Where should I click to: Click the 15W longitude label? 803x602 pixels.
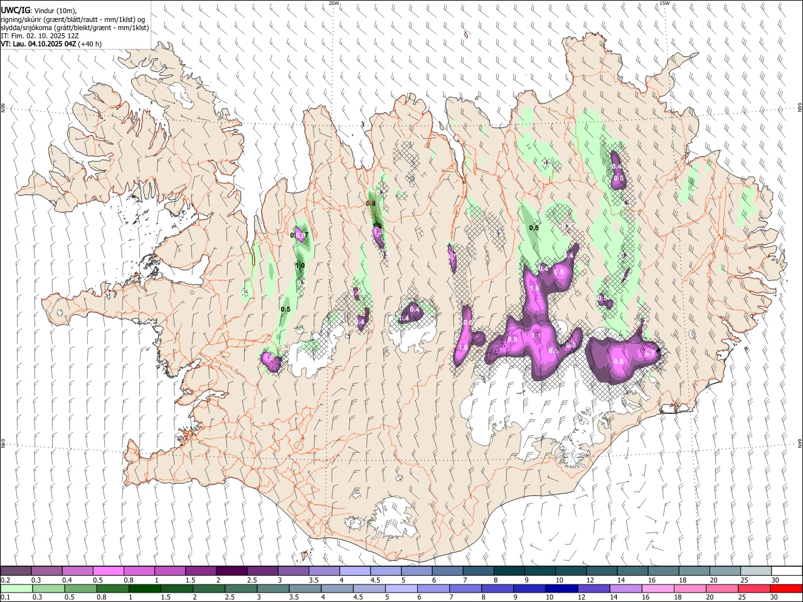664,3
